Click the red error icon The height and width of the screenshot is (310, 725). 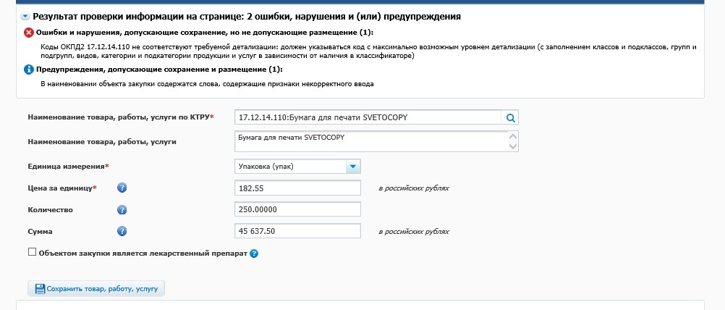click(x=29, y=33)
